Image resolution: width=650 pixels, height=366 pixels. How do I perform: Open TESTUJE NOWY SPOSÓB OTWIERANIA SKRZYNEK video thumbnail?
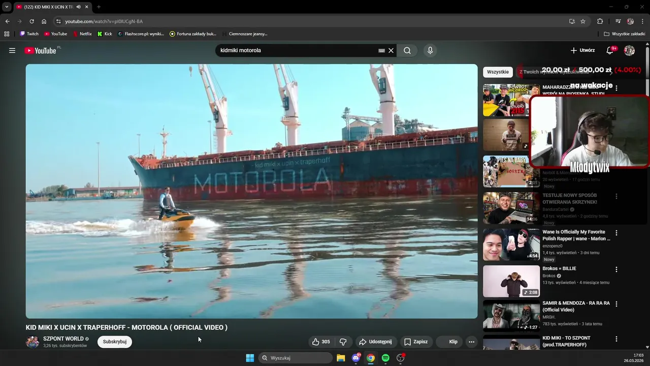[x=511, y=208]
